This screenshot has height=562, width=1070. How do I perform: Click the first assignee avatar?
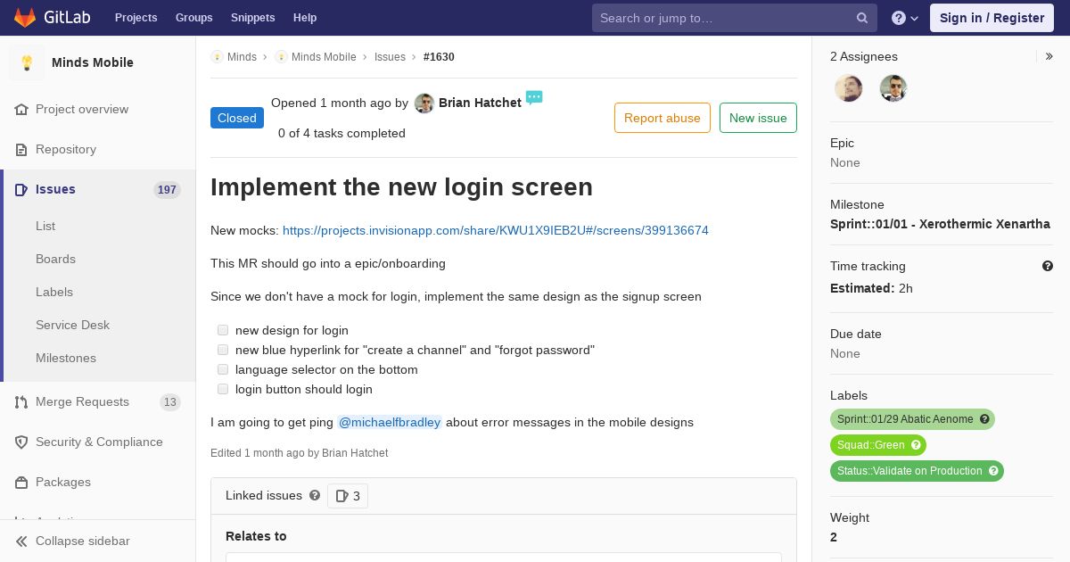(848, 88)
